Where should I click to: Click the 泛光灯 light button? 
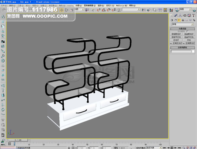tap(176, 40)
